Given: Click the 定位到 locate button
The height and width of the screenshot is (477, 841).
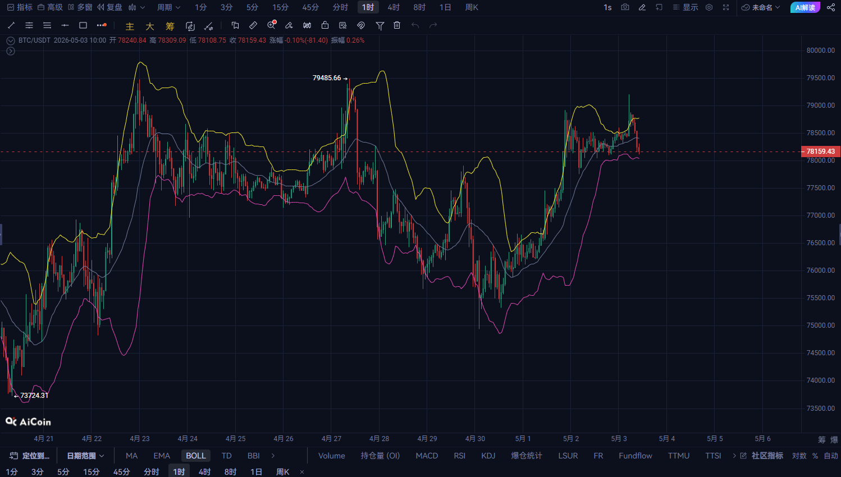Looking at the screenshot, I should [30, 456].
